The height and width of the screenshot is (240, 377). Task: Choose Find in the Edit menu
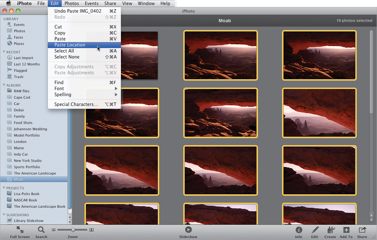click(84, 83)
